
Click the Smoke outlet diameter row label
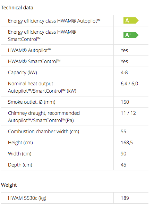[32, 102]
